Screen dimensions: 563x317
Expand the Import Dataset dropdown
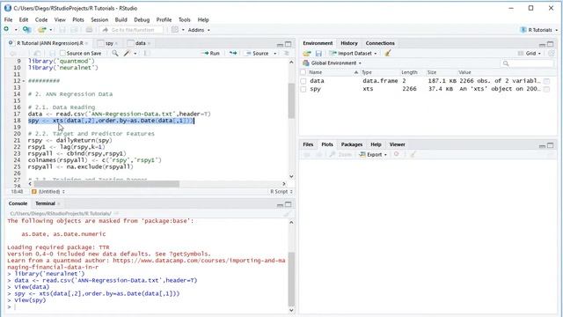[354, 53]
